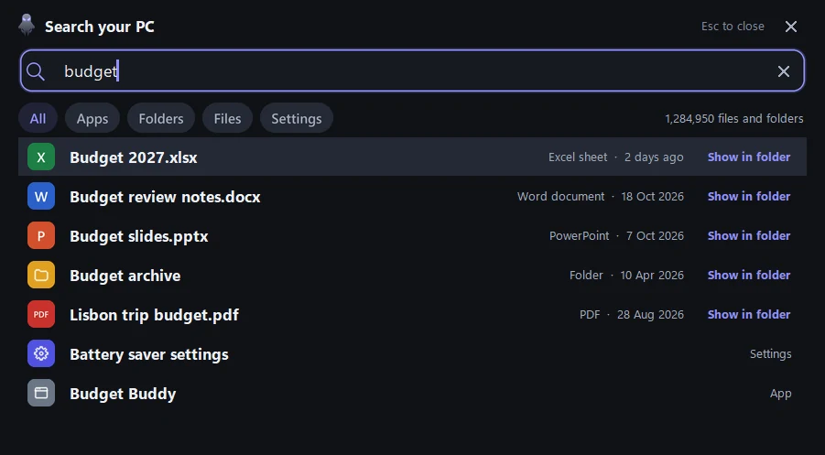Click the PowerPoint · 7 Oct 2026 label
Screen dimensions: 825x455
click(616, 235)
